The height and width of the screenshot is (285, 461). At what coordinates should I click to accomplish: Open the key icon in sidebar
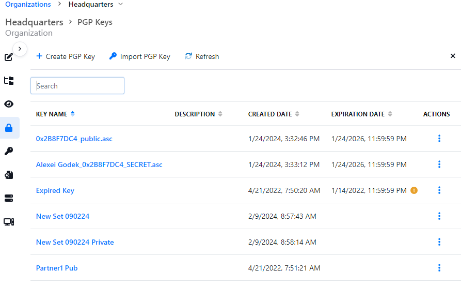coord(9,151)
